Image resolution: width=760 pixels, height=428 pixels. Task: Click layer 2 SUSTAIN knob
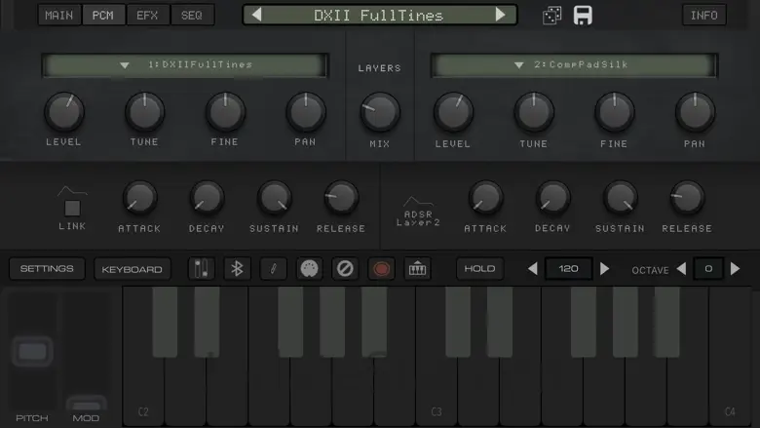pos(620,198)
